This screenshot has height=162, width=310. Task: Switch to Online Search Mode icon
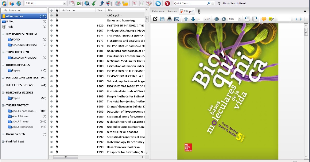19,3
